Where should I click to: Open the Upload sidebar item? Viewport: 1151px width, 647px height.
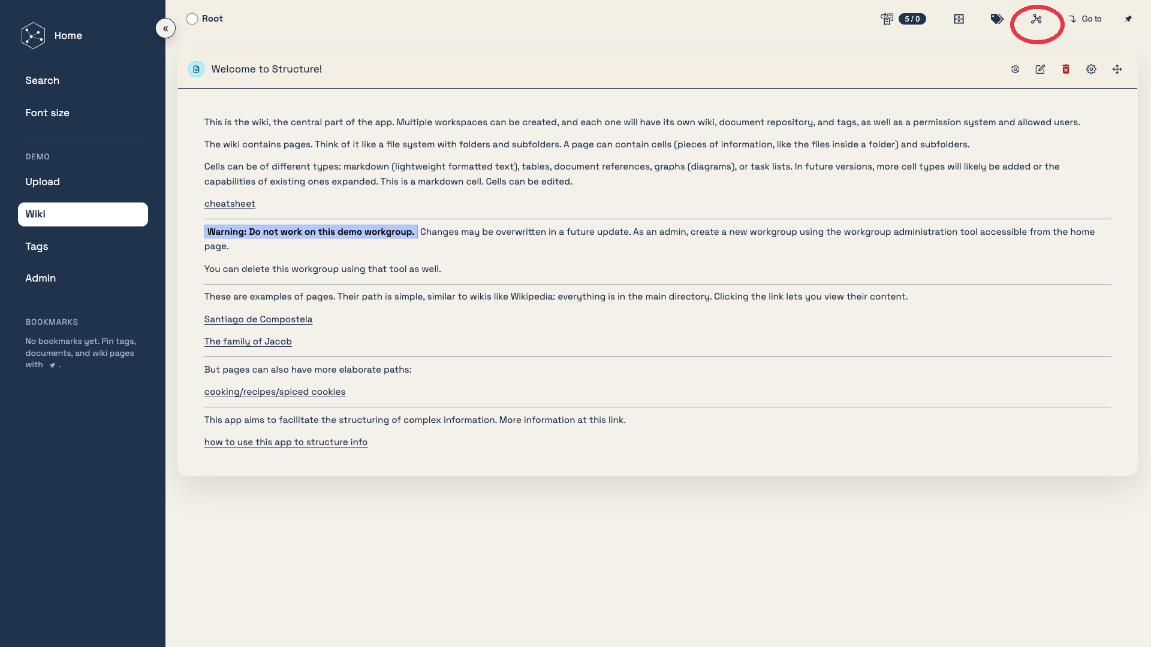(43, 182)
